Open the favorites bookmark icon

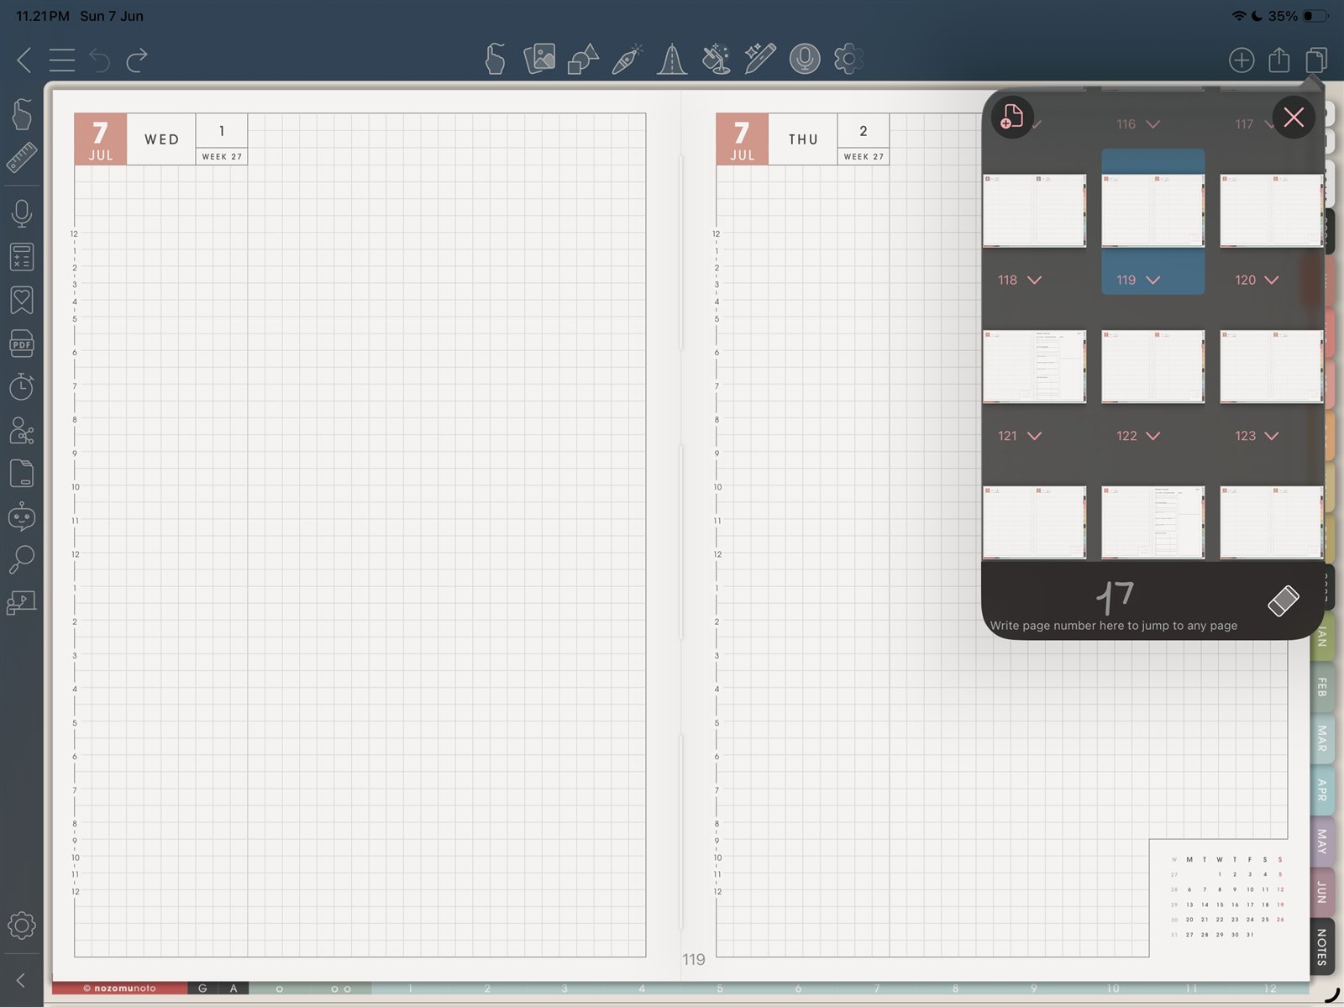(x=22, y=300)
